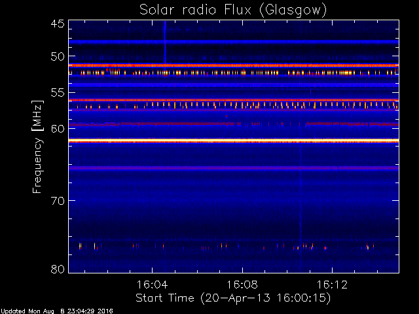
Task: Select the 45 frequency tick label
Action: pyautogui.click(x=58, y=24)
